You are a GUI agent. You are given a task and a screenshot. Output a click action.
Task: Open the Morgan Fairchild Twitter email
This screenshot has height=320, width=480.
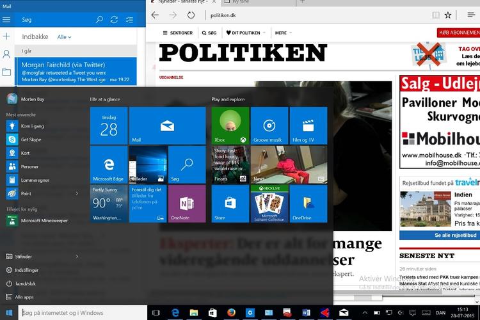point(76,72)
